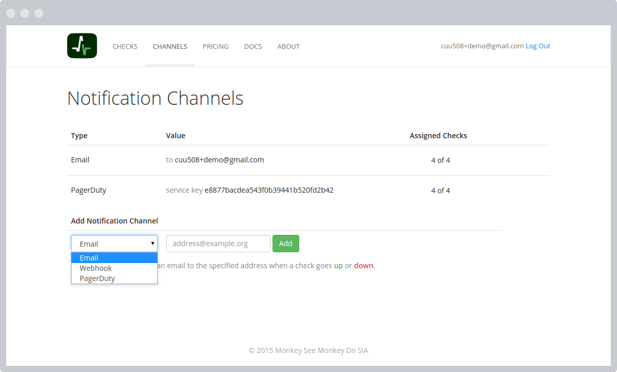Click the third gray window control dot

(x=39, y=13)
